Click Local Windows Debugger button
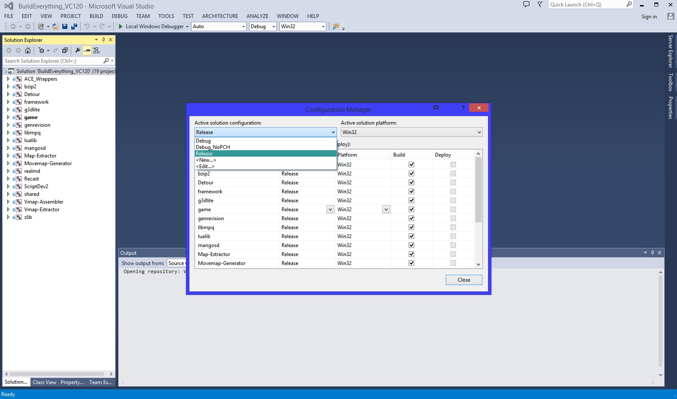This screenshot has height=399, width=677. click(x=153, y=26)
